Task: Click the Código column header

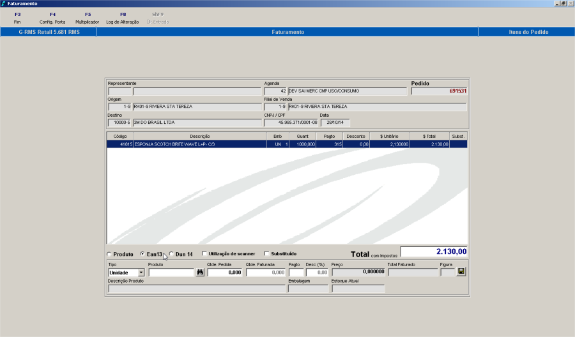Action: coord(120,136)
